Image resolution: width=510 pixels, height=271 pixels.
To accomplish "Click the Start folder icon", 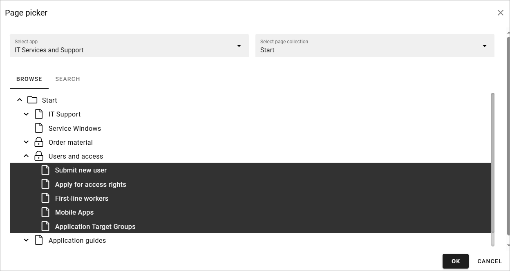I will [x=32, y=100].
